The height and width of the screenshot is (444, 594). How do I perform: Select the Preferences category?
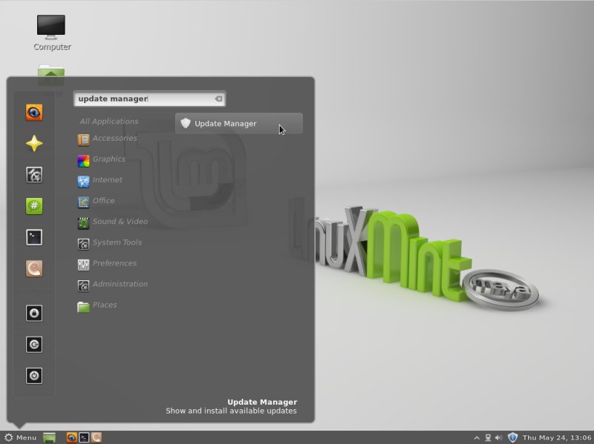click(107, 264)
